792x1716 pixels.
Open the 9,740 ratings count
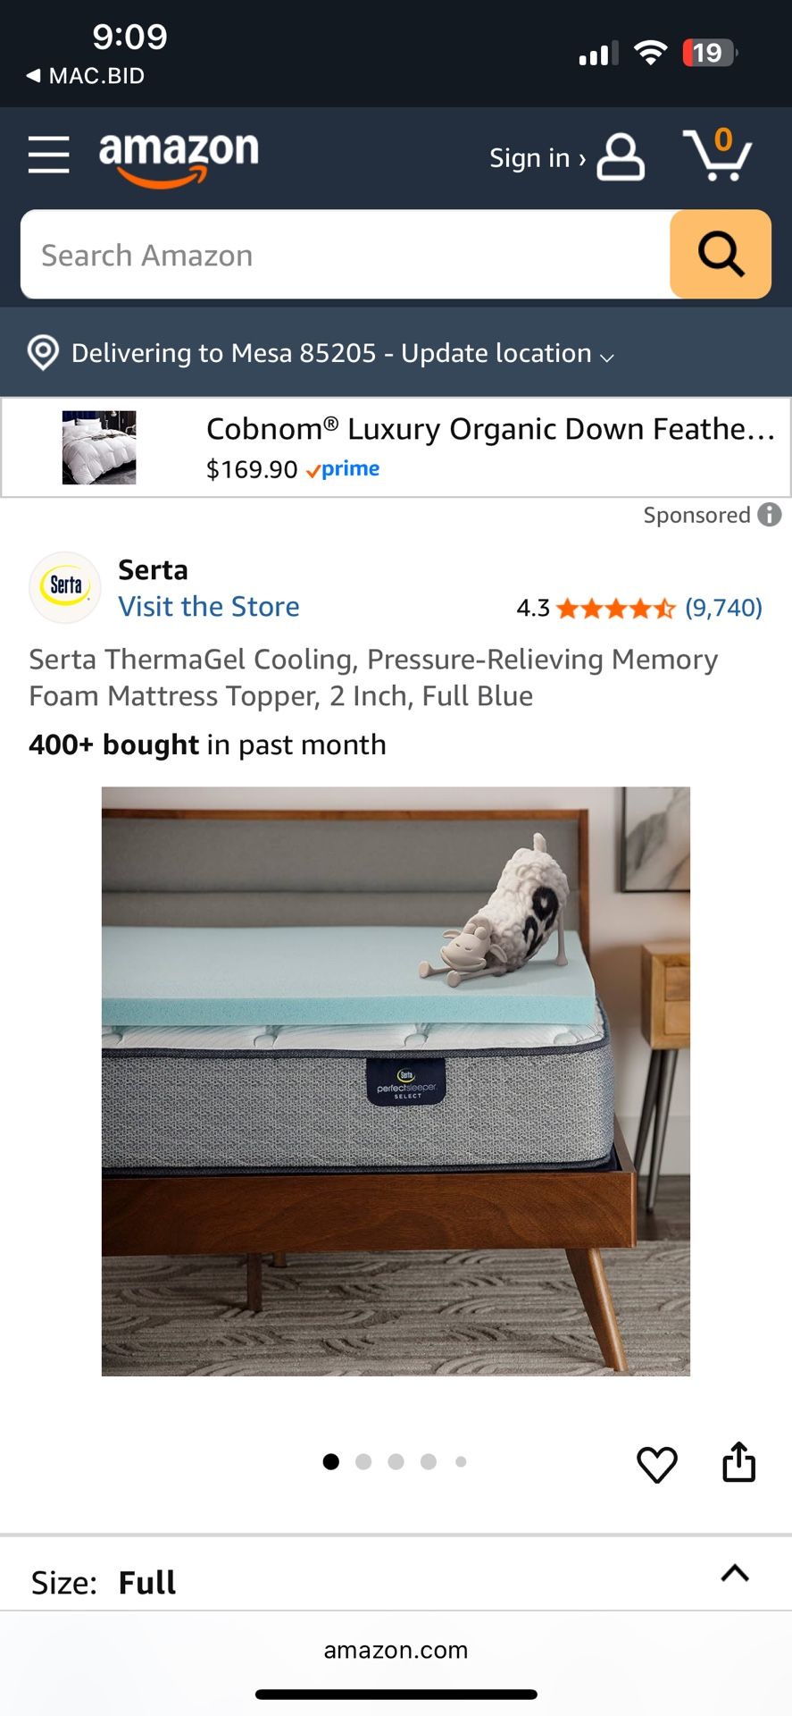click(x=724, y=608)
